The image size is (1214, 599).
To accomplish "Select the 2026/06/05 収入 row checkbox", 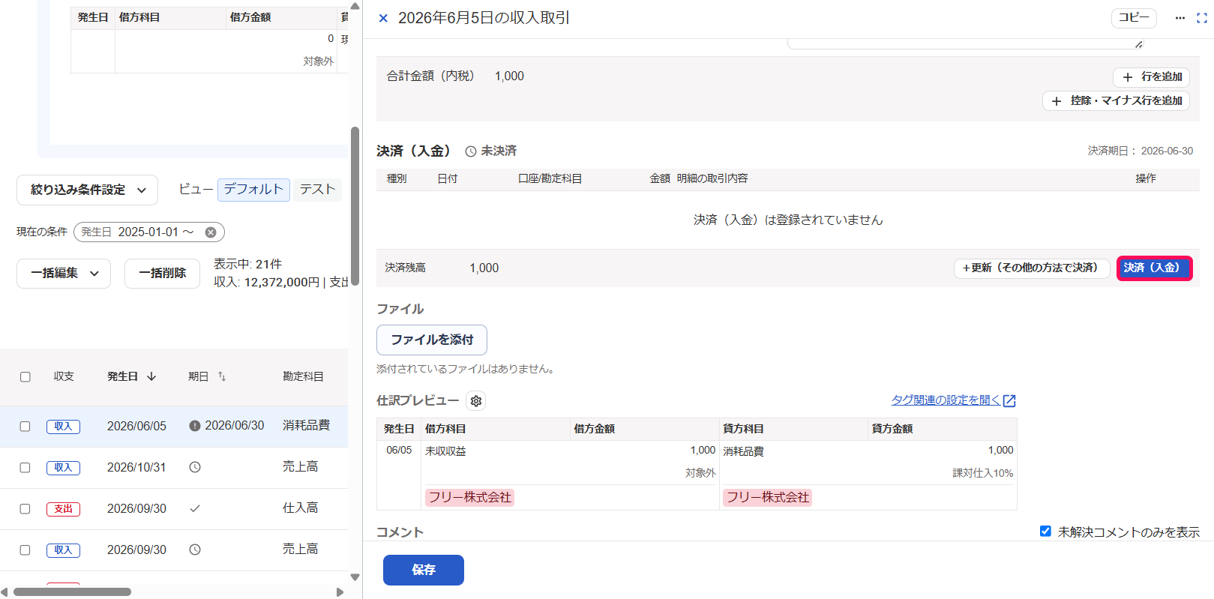I will [25, 427].
